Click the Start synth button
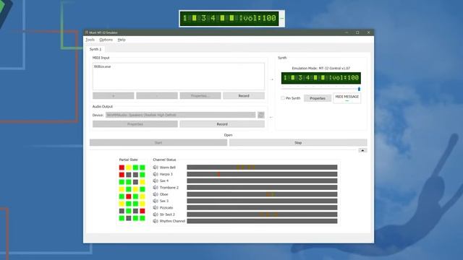This screenshot has height=260, width=463. pyautogui.click(x=158, y=143)
